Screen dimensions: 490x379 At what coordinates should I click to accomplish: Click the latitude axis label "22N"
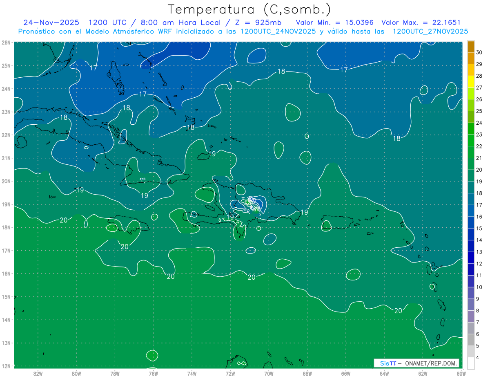6,135
